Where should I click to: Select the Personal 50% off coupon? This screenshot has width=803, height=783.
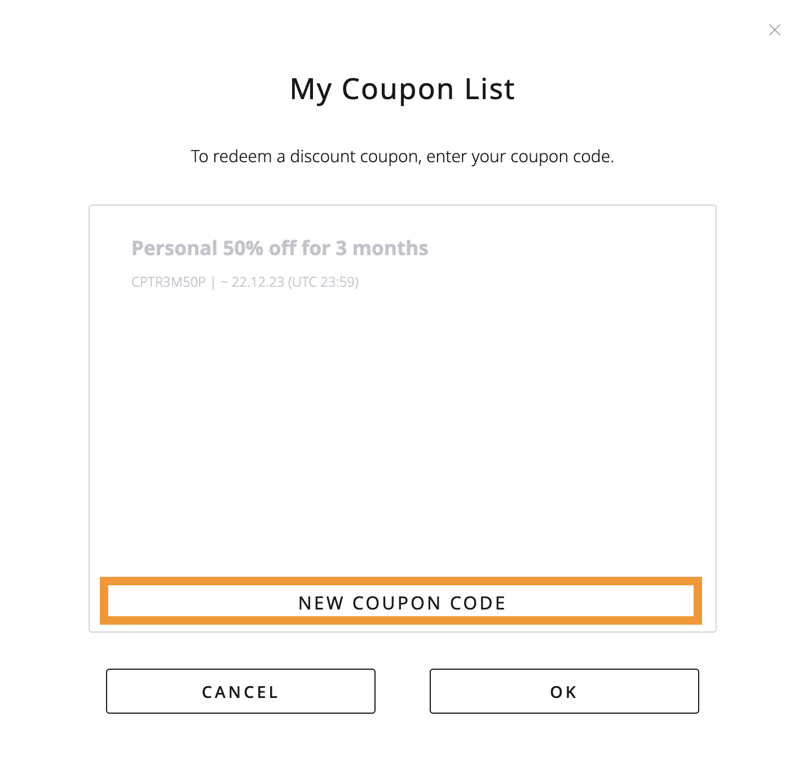click(x=280, y=248)
